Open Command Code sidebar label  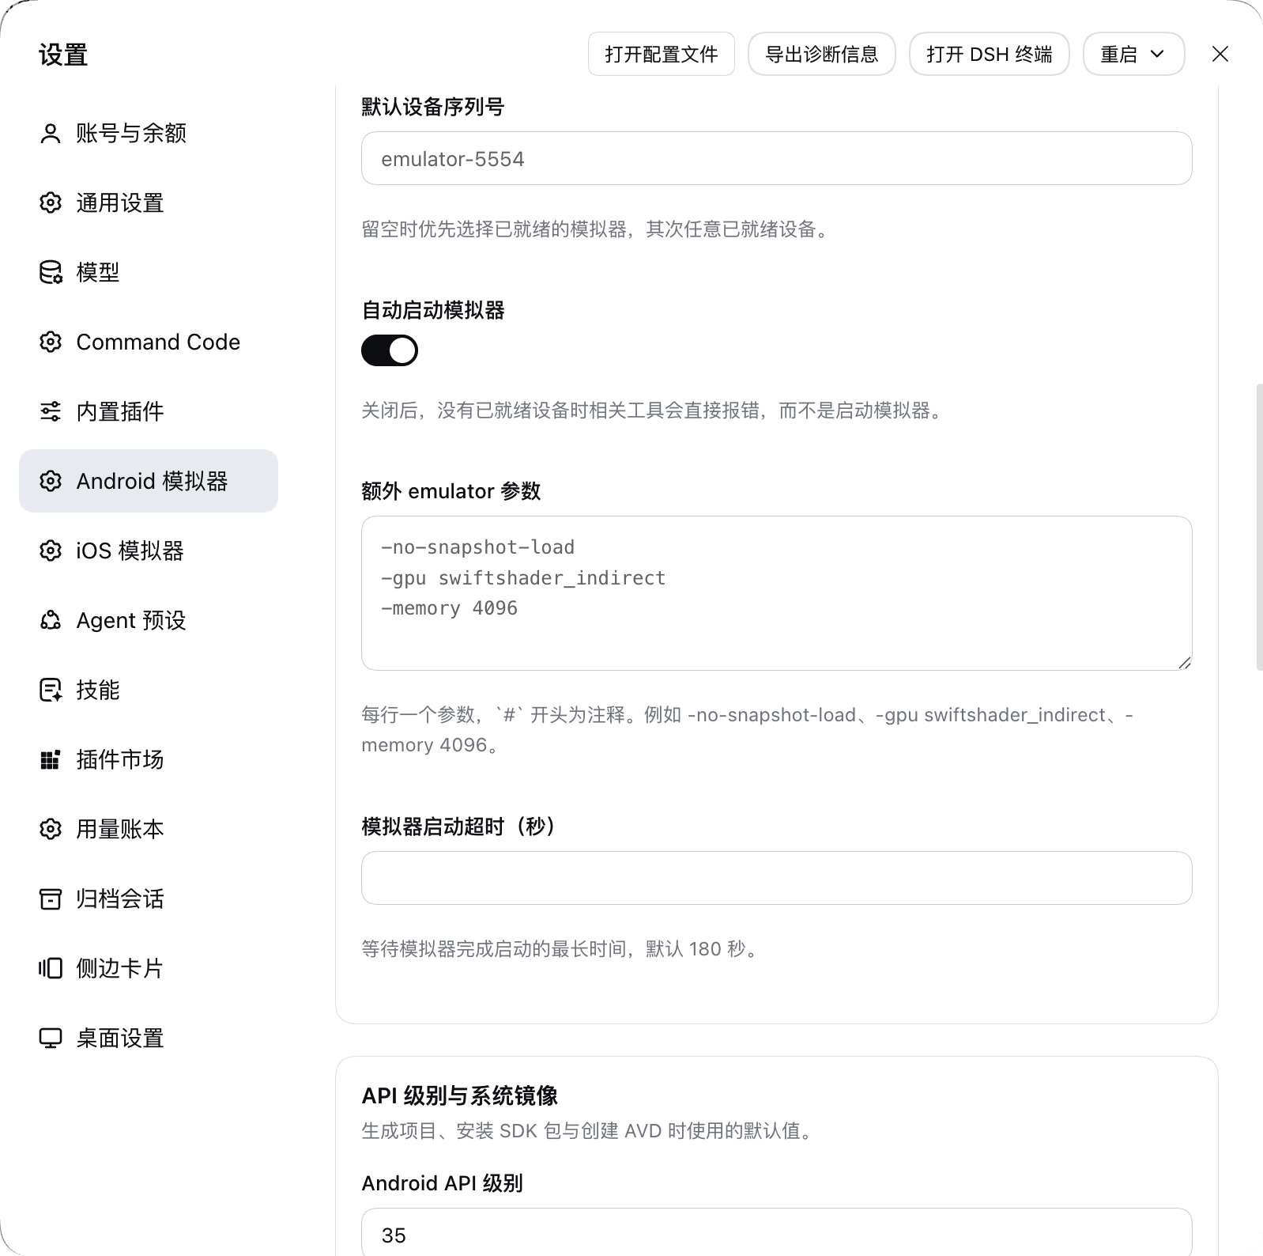pyautogui.click(x=158, y=342)
